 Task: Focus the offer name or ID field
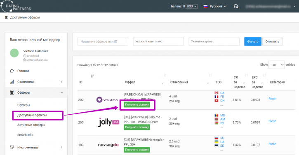pyautogui.click(x=103, y=42)
